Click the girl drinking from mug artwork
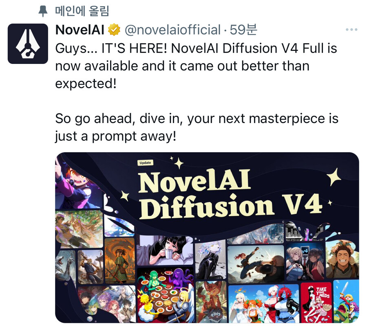 (165, 250)
